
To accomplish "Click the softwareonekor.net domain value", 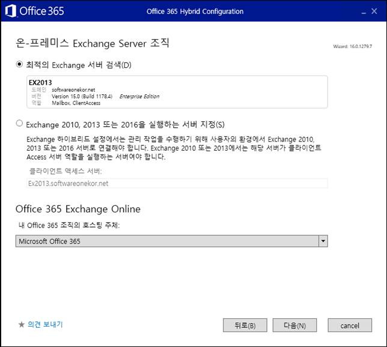I will point(73,90).
